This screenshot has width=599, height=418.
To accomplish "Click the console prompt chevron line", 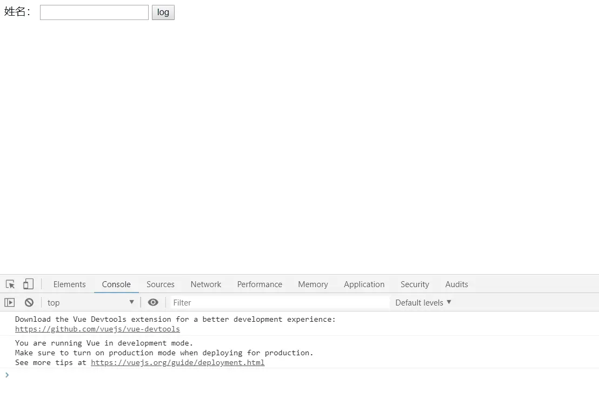I will pyautogui.click(x=299, y=375).
